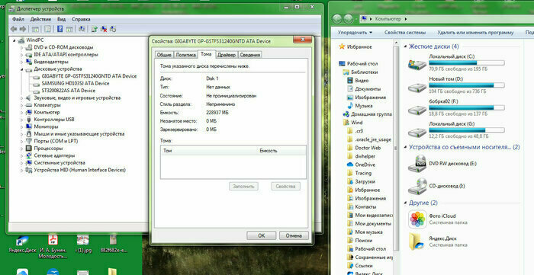Select the DVD и CD-ROM дисководы node
Screen dimensions: 534x275
point(63,47)
